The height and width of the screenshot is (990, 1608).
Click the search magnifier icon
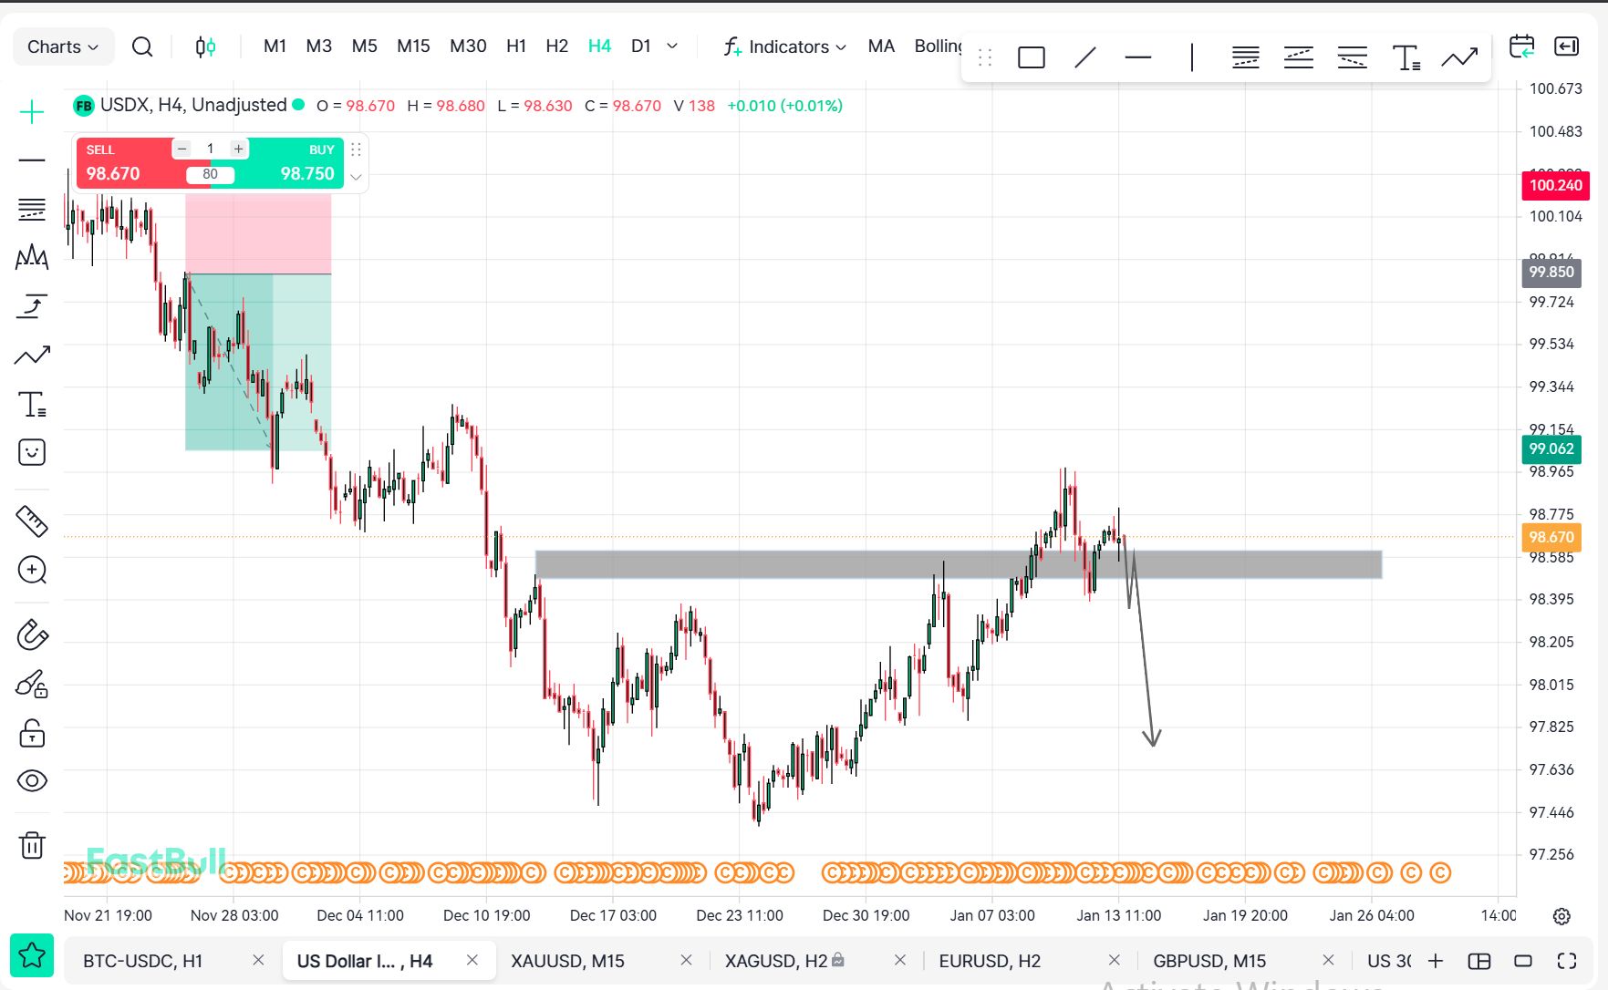tap(142, 46)
